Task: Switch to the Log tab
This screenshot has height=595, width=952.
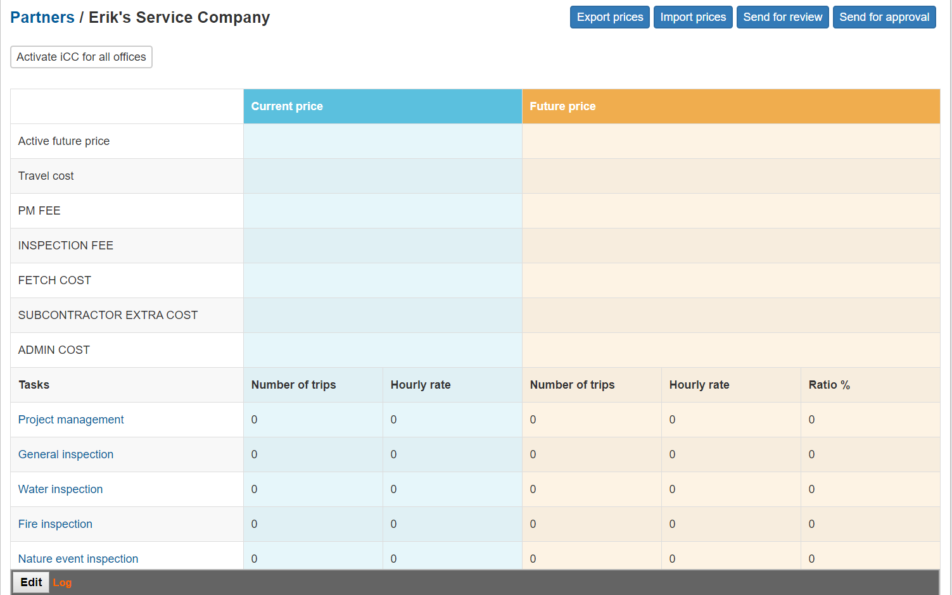Action: click(x=62, y=583)
